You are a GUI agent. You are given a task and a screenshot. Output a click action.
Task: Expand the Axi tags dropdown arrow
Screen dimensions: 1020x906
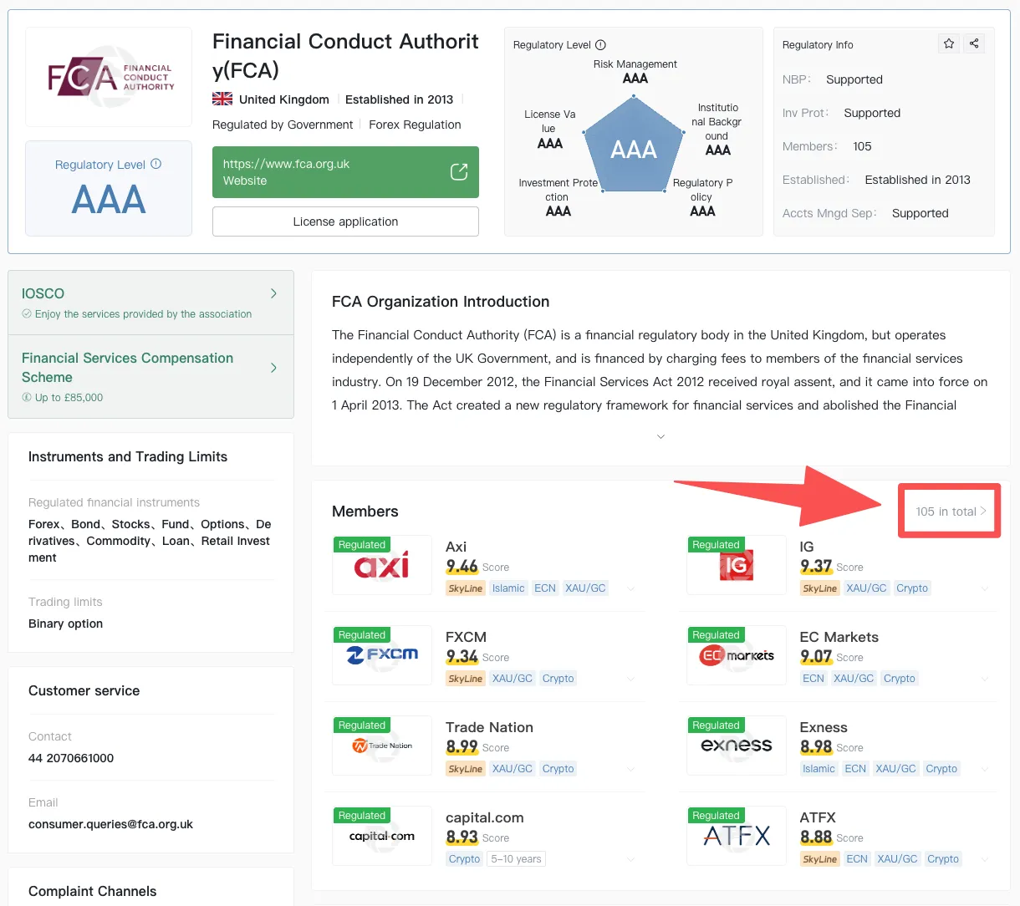point(630,588)
